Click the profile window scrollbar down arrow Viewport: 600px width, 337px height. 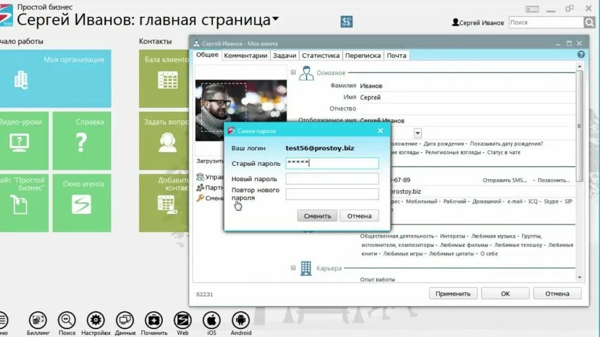tap(580, 278)
